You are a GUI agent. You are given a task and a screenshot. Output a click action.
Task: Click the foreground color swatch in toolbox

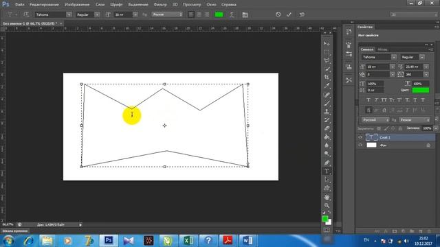tap(325, 218)
